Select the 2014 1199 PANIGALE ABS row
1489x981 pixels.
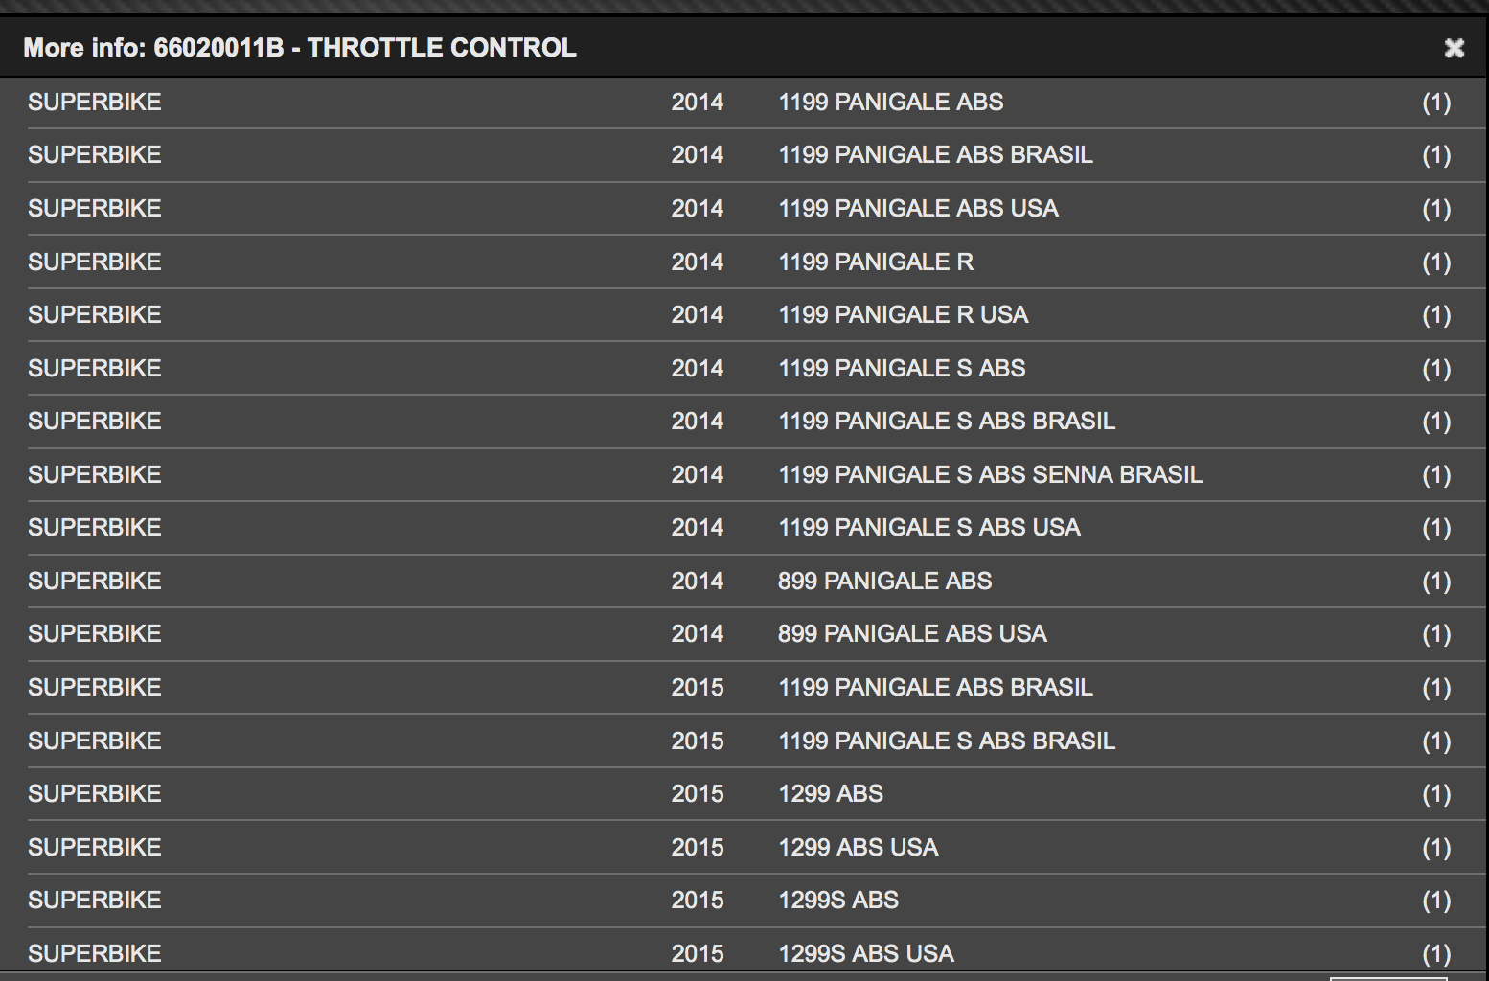890,102
